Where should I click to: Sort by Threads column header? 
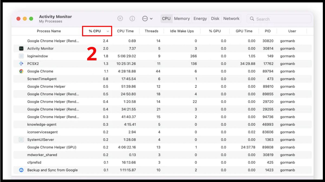click(151, 31)
